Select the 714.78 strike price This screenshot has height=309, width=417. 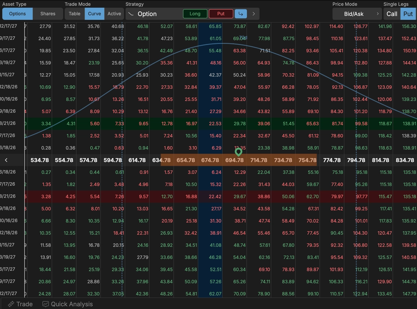pyautogui.click(x=259, y=160)
